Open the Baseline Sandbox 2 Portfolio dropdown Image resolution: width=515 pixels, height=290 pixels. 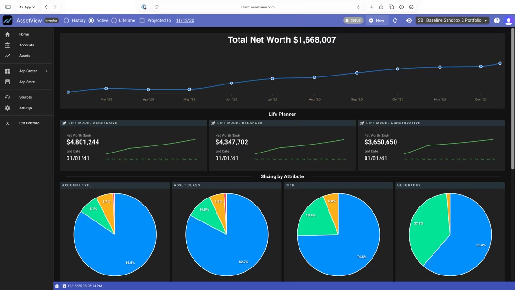pyautogui.click(x=452, y=21)
